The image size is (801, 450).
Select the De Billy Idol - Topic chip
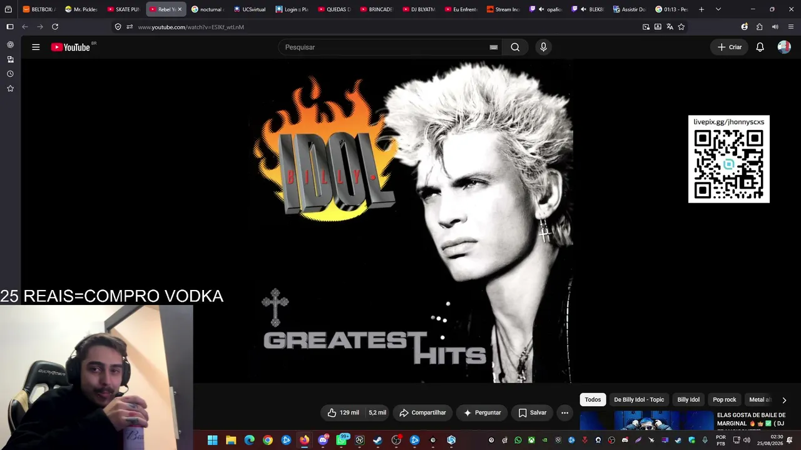[639, 399]
